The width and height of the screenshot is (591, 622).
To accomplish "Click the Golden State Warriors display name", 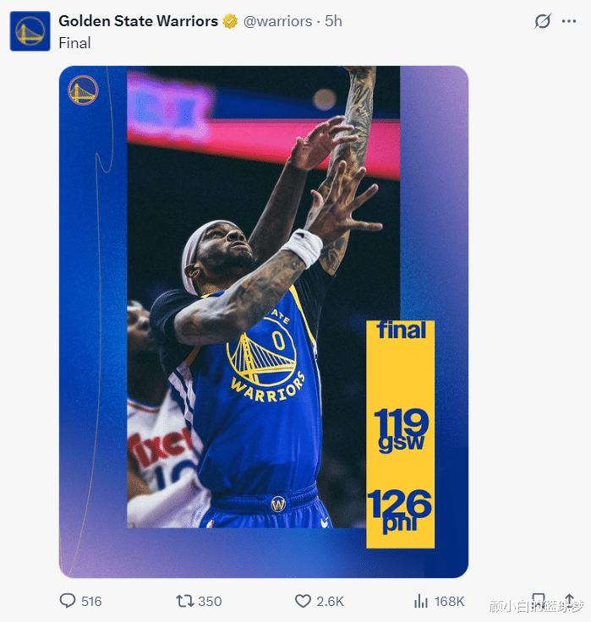I will [x=138, y=21].
